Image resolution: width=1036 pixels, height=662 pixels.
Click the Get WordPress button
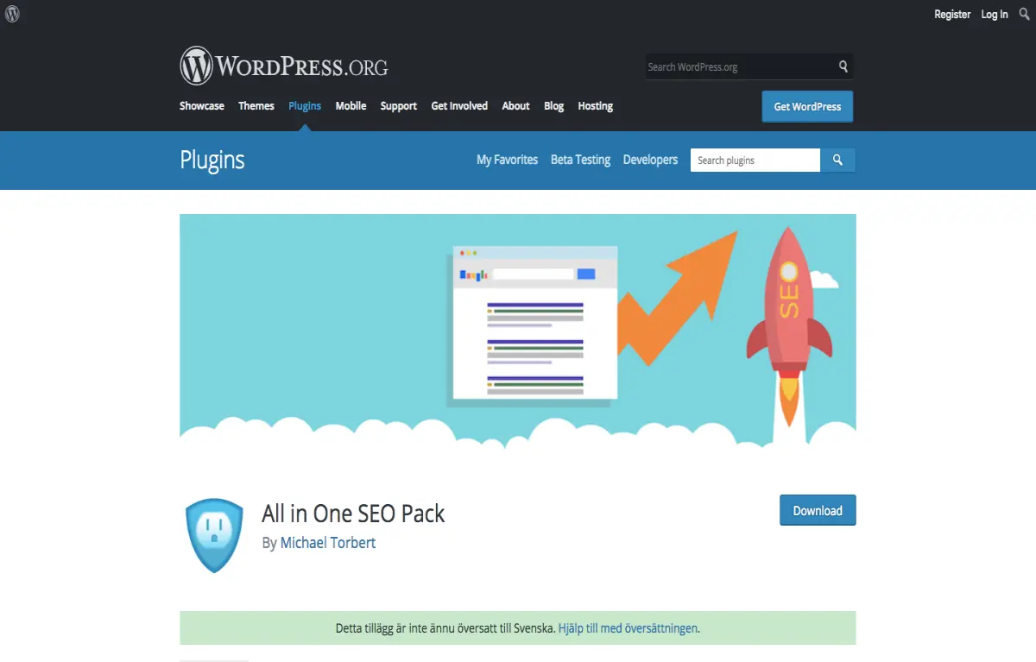point(807,106)
